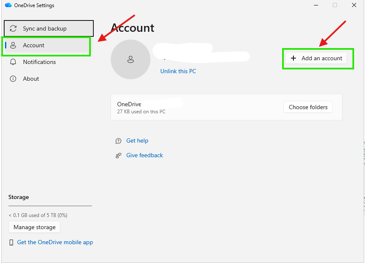Image resolution: width=365 pixels, height=263 pixels.
Task: Click the Give feedback link
Action: (144, 156)
